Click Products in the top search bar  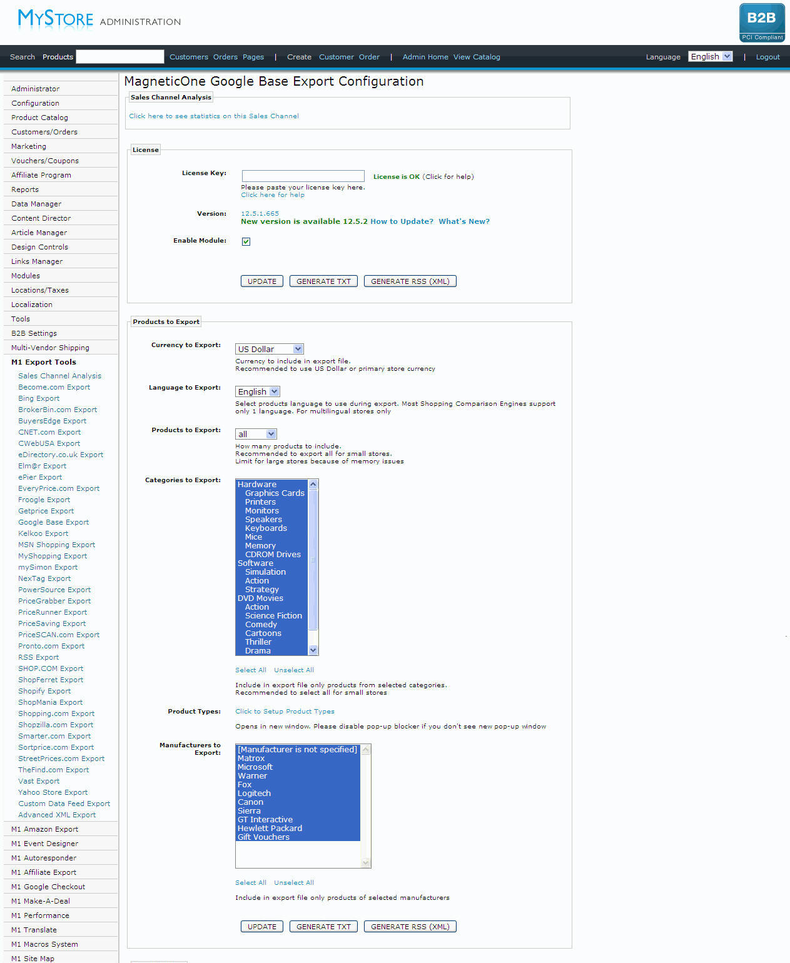click(58, 57)
